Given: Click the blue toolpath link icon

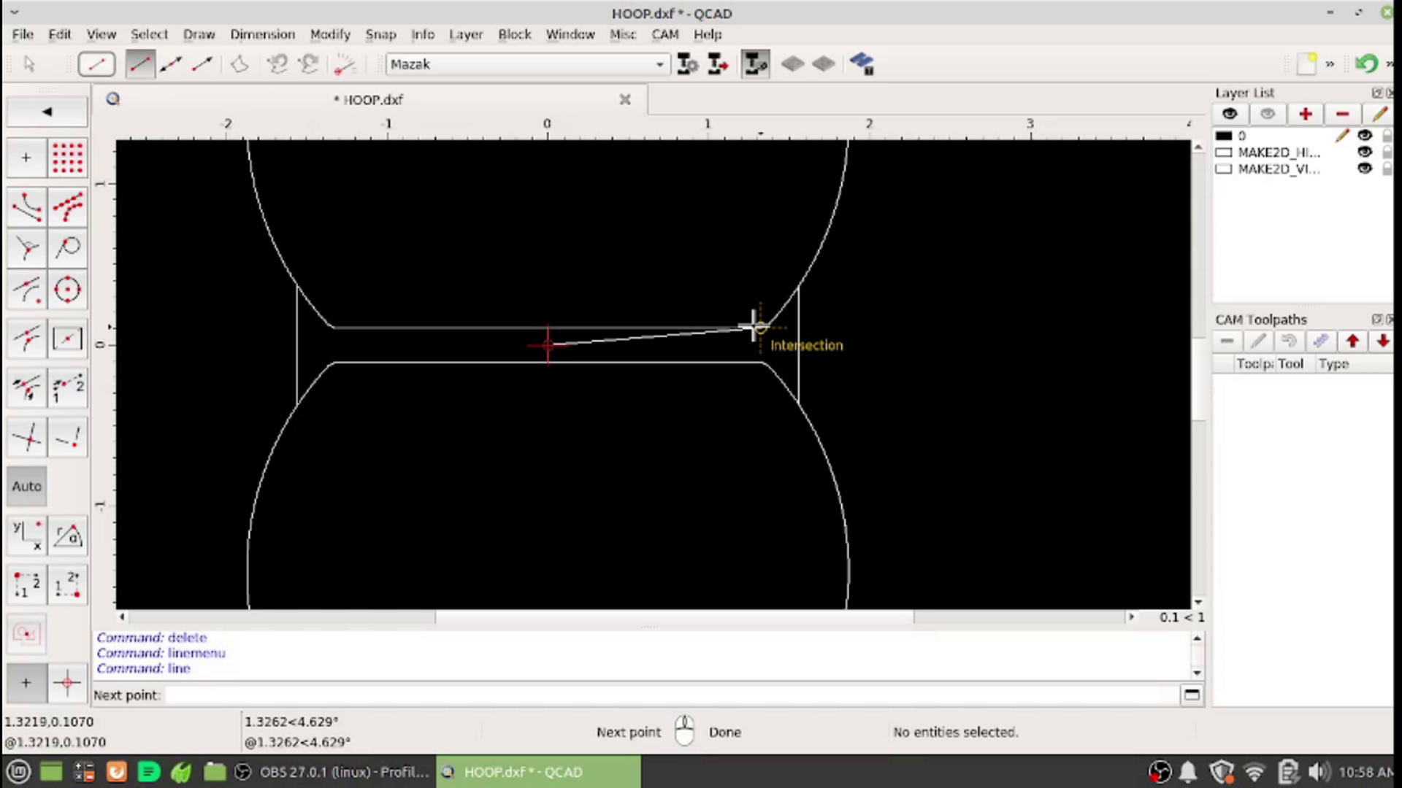Looking at the screenshot, I should pyautogui.click(x=1319, y=341).
